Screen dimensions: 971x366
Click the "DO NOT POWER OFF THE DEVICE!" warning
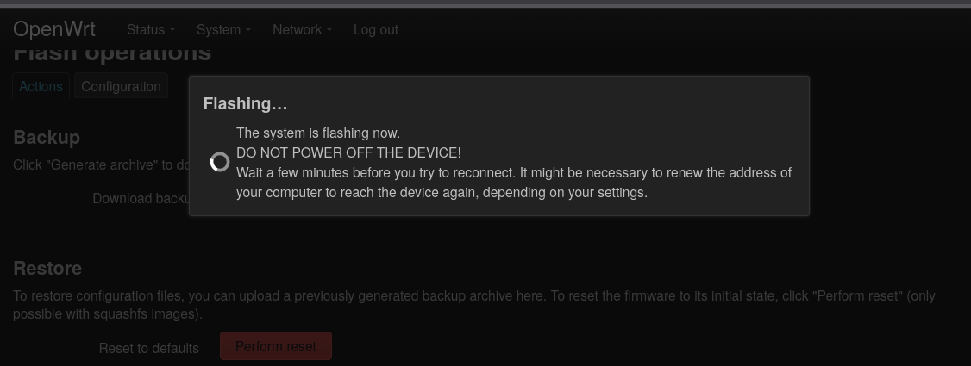(348, 152)
